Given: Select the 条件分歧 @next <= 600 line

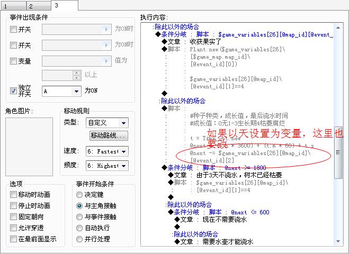Looking at the screenshot, I should point(219,212).
